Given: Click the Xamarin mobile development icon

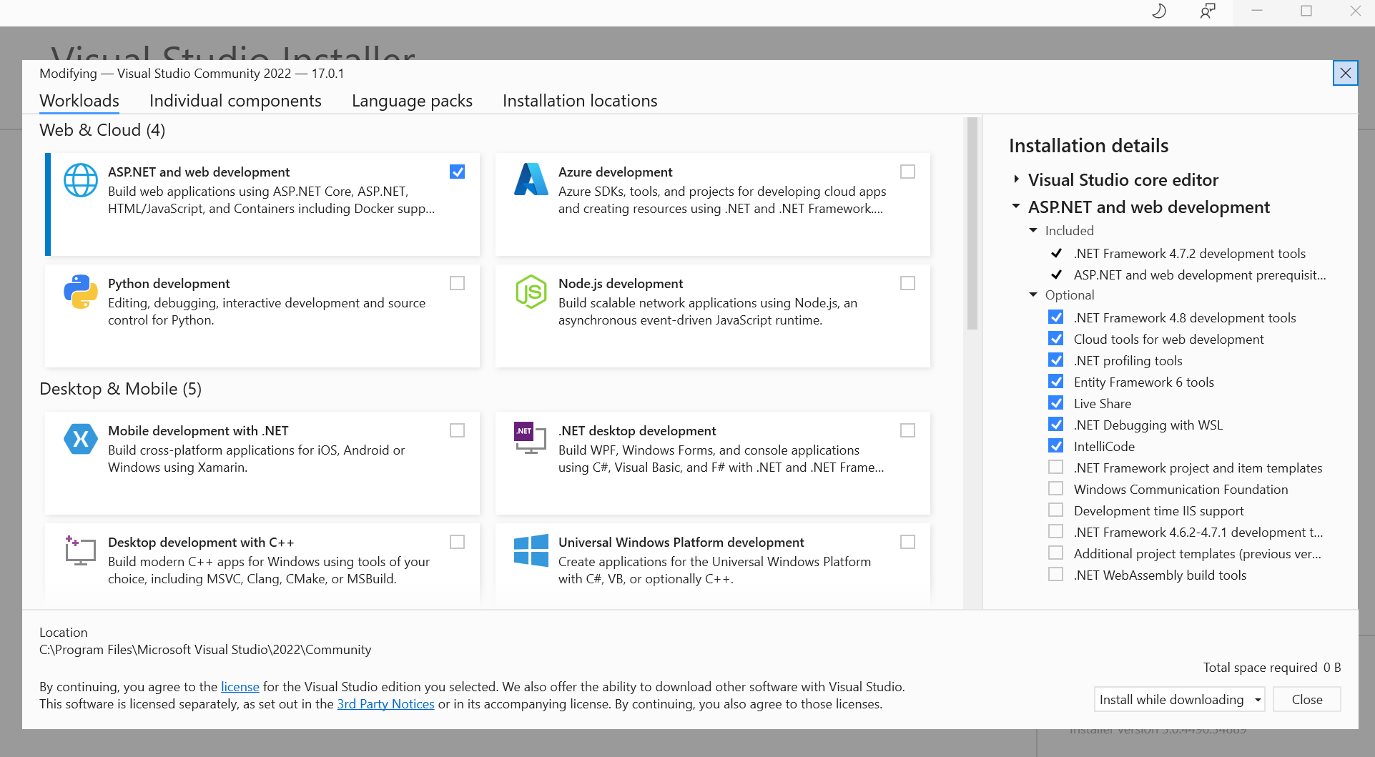Looking at the screenshot, I should point(81,439).
